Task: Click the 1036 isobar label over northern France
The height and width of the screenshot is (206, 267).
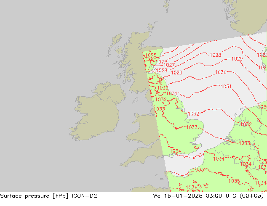Action: 192,188
